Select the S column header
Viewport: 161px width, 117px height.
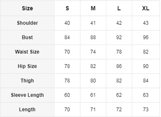(x=67, y=8)
